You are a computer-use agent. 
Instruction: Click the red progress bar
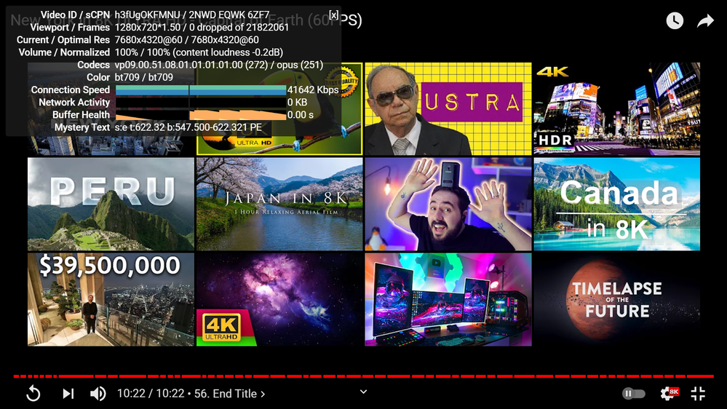364,376
